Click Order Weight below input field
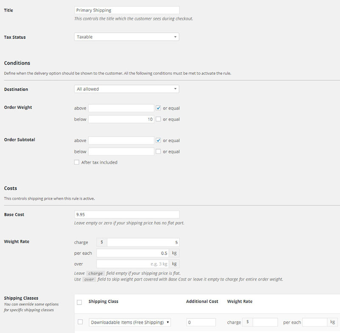 [x=121, y=119]
